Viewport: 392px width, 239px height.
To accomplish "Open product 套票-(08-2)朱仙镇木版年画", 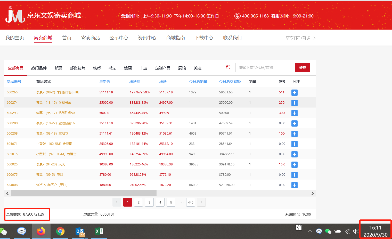I will pos(57,92).
